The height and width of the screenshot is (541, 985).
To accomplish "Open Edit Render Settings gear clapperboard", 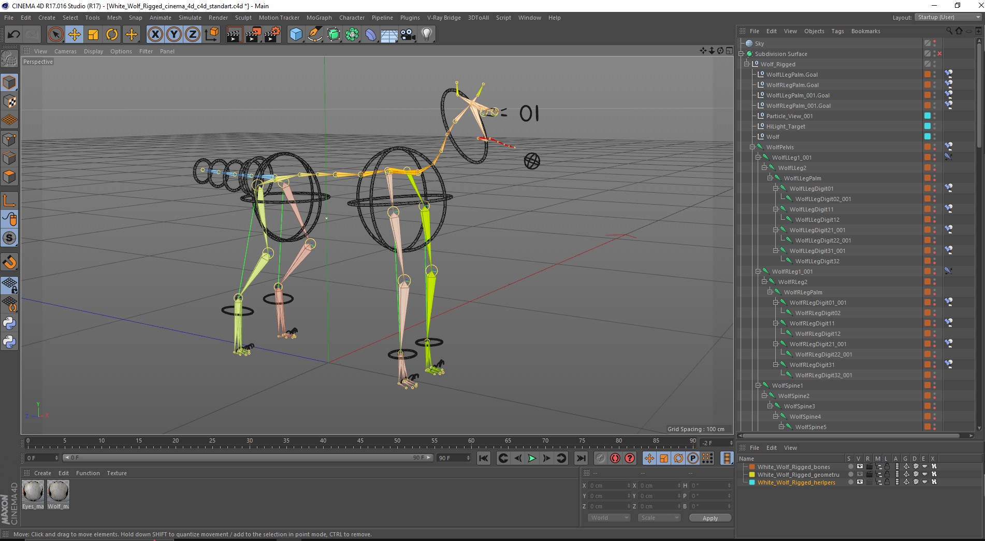I will tap(272, 35).
